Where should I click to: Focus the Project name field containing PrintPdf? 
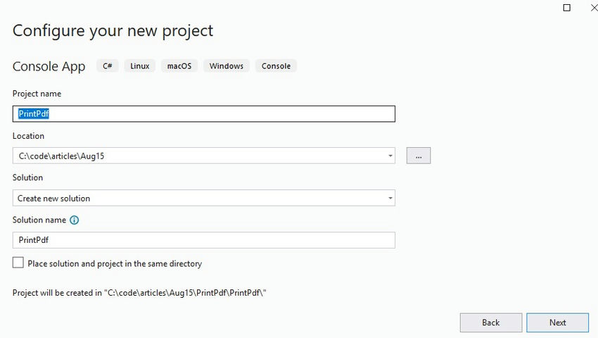[203, 114]
